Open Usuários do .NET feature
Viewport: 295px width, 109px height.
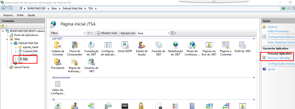coord(91,65)
